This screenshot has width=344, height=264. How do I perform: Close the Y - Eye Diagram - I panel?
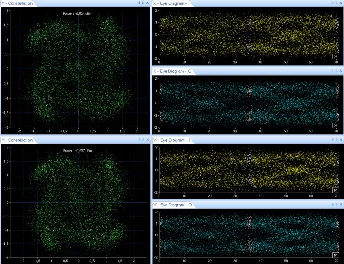click(341, 139)
